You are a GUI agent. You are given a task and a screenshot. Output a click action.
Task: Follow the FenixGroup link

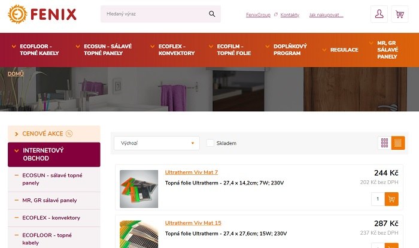(x=258, y=15)
